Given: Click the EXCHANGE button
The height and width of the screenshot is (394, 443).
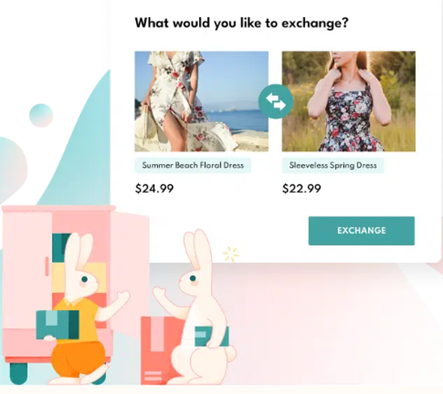Looking at the screenshot, I should coord(361,231).
